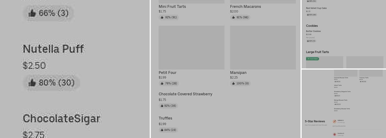This screenshot has height=138, width=386.
Task: Click the Truffles thumbs-up rating icon
Action: click(162, 130)
